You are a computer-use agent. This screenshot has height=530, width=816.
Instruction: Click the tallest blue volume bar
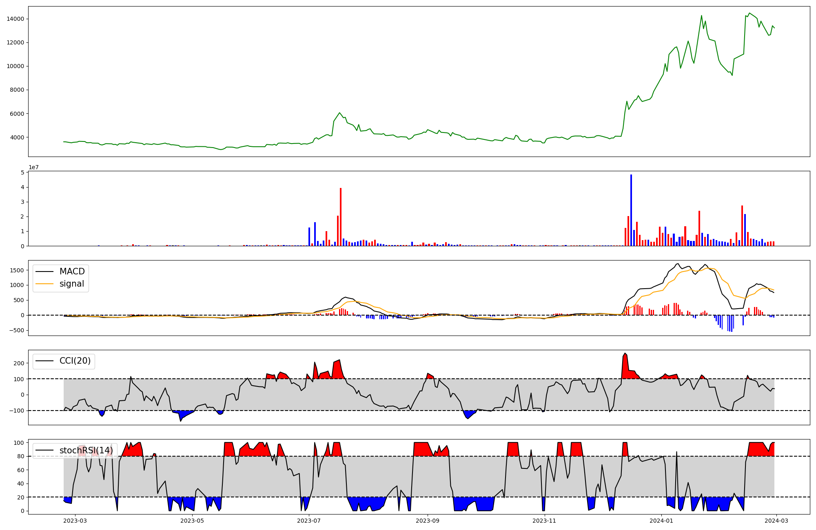pos(631,210)
